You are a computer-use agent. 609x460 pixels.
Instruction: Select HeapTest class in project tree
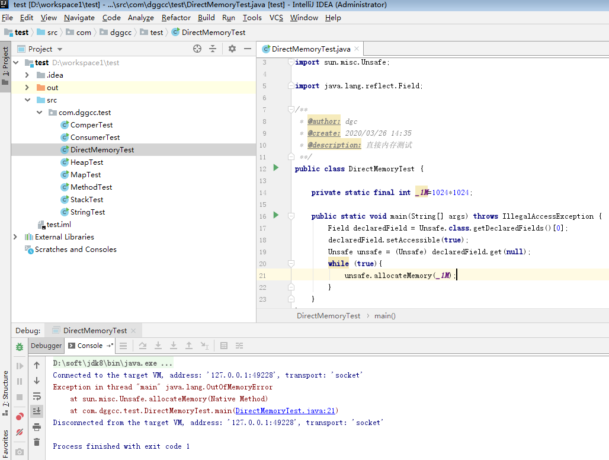coord(86,162)
